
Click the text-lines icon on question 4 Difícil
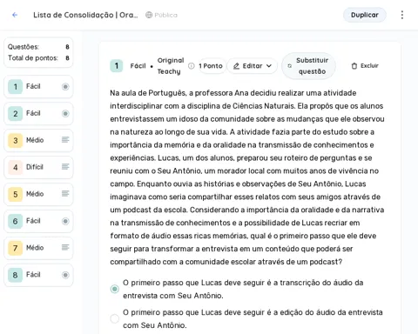click(x=65, y=167)
